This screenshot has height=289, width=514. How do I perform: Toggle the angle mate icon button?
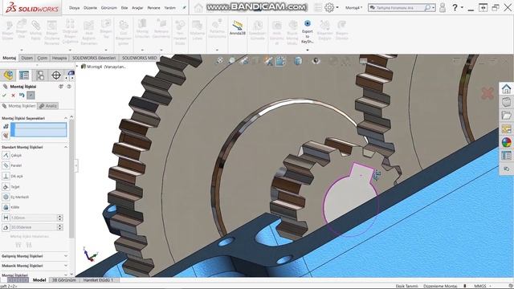tap(6, 227)
